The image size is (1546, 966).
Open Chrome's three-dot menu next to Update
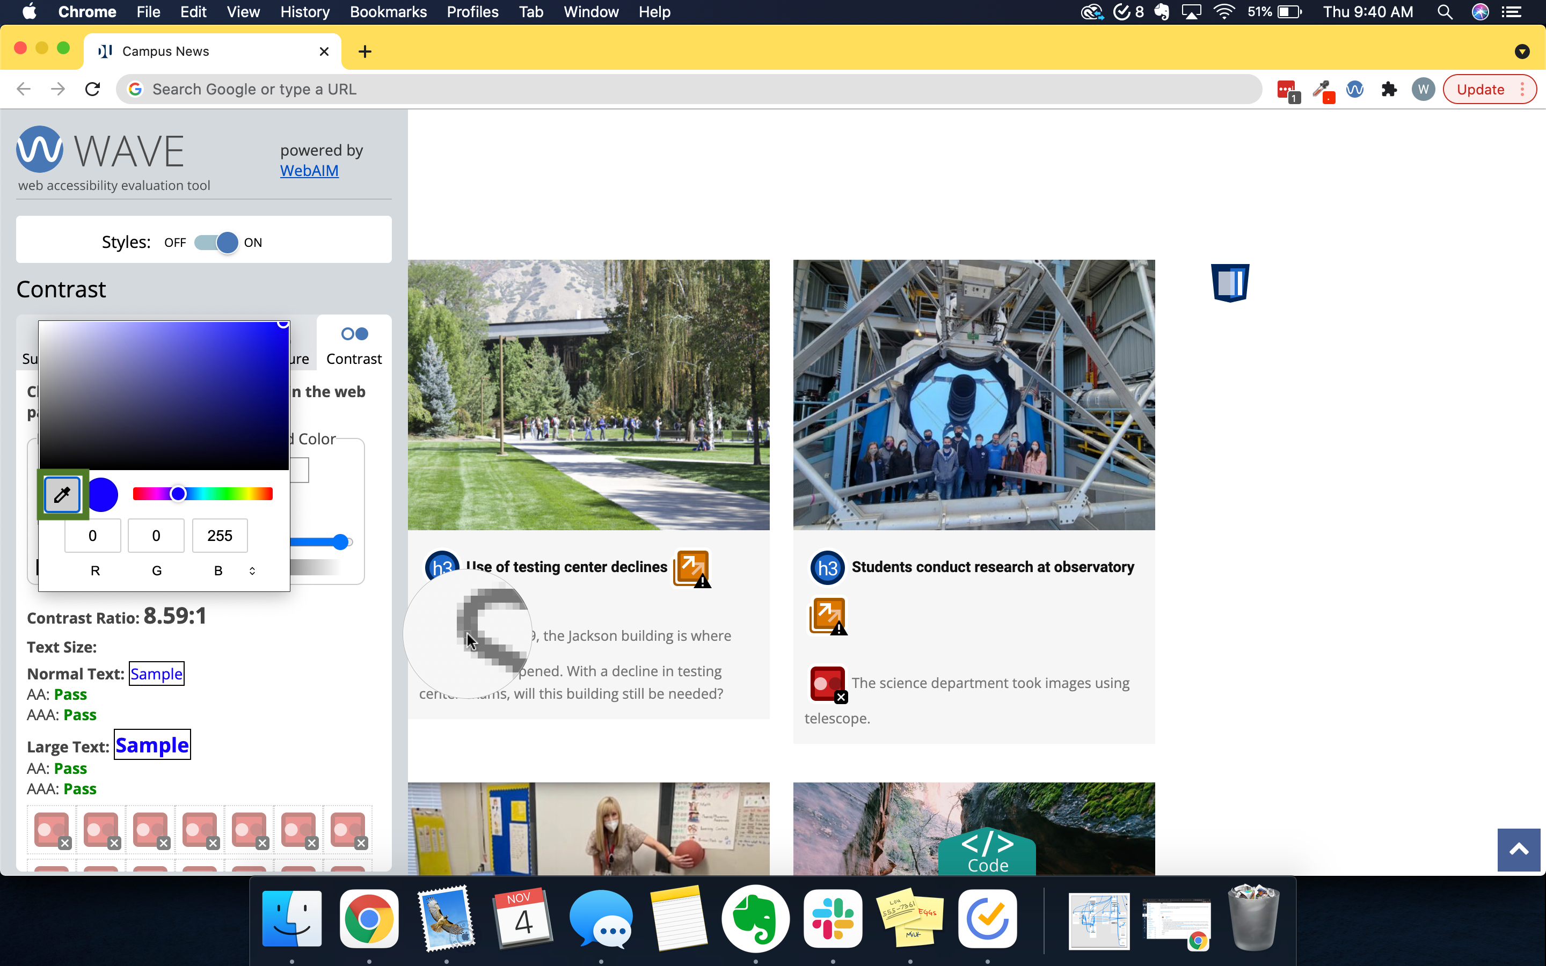pos(1523,90)
